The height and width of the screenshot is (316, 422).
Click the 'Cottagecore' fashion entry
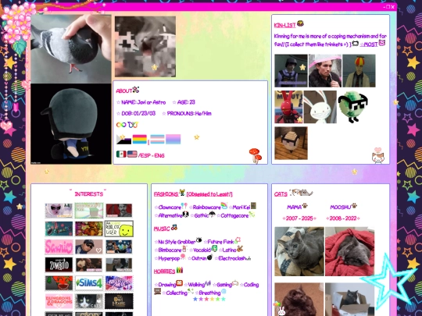tap(234, 215)
